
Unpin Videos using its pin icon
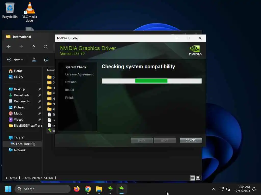point(40,120)
